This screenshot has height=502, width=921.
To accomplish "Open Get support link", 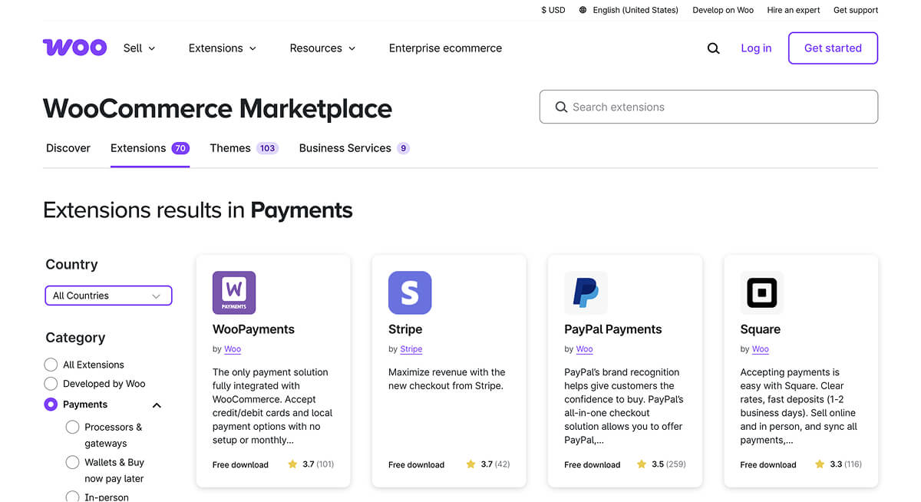I will (x=856, y=10).
